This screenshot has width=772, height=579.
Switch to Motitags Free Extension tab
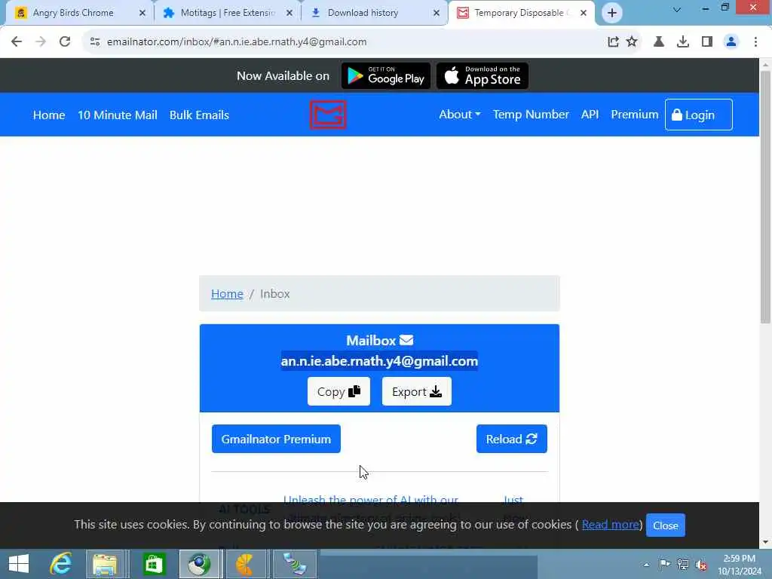(x=227, y=13)
